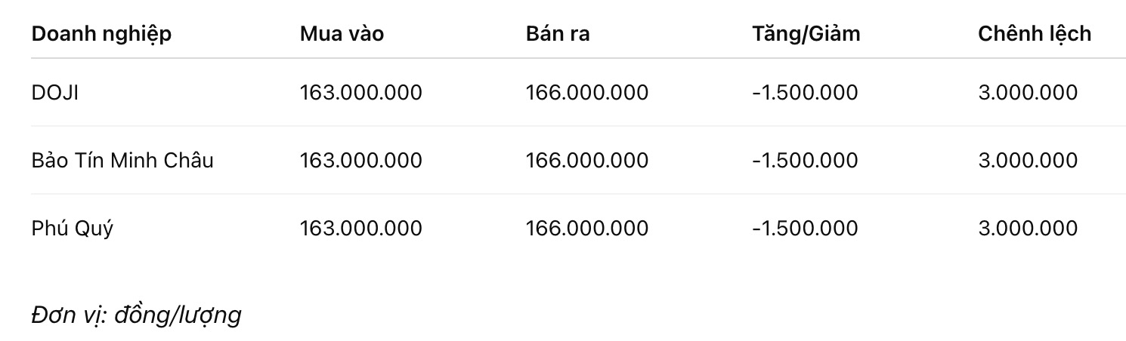Image resolution: width=1126 pixels, height=341 pixels.
Task: Click DOJI's Bán ra price
Action: (586, 93)
